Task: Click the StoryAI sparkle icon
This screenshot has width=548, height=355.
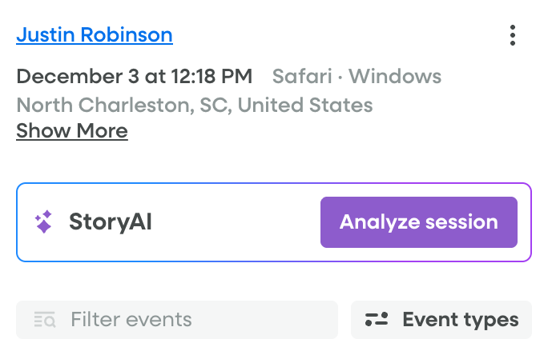Action: pos(44,222)
